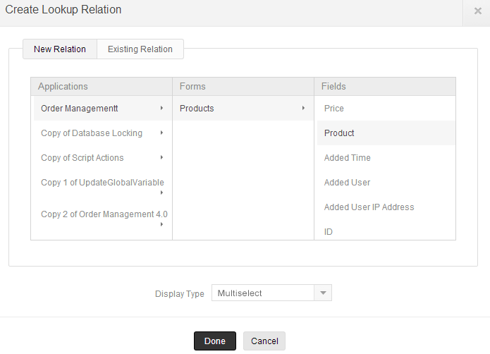This screenshot has height=354, width=490.
Task: Expand arrow next to Order Managementt
Action: pyautogui.click(x=161, y=109)
